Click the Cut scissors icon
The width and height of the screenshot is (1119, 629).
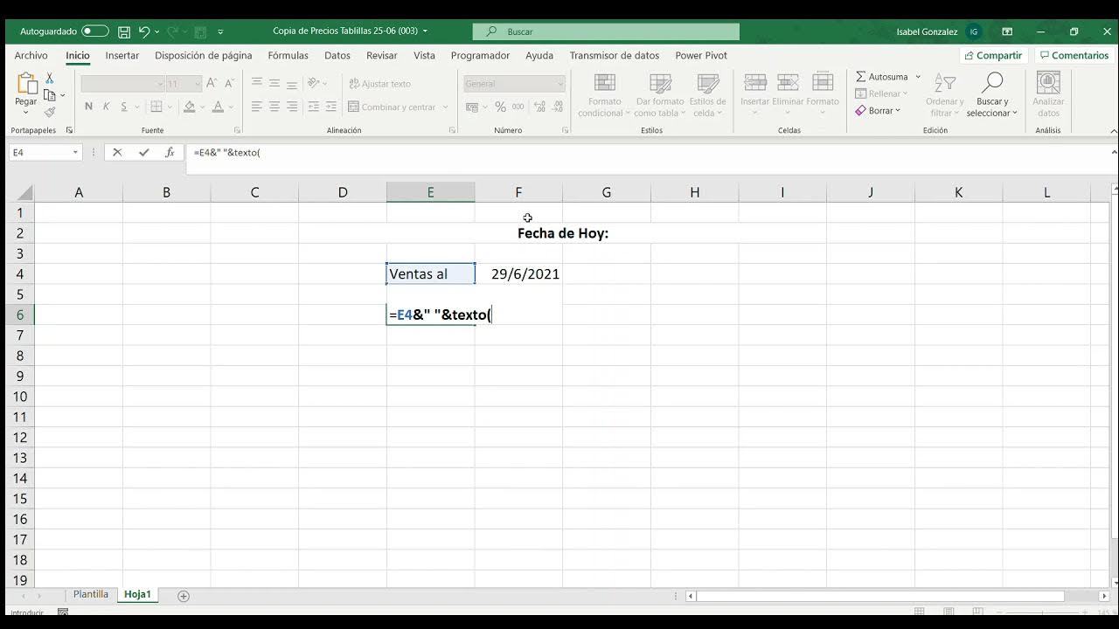tap(49, 79)
